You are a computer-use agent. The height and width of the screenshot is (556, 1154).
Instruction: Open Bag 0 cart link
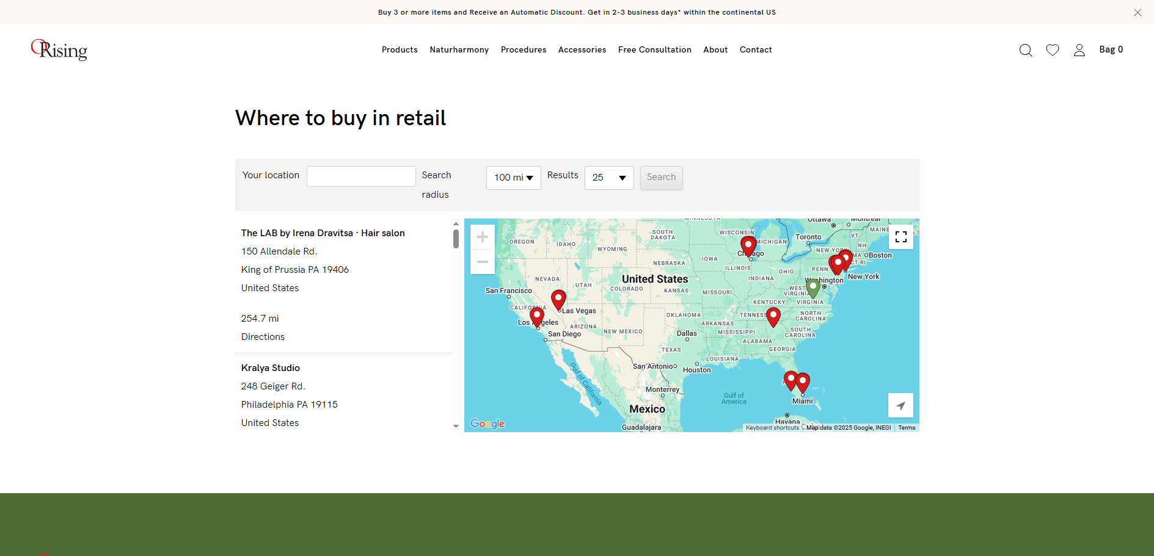coord(1111,49)
